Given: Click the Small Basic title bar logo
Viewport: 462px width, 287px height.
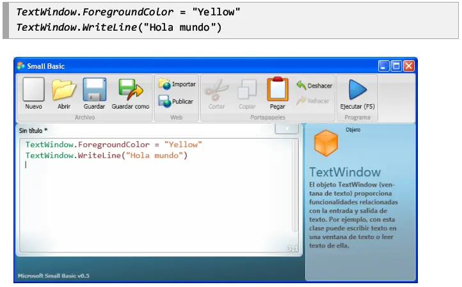Looking at the screenshot, I should tap(20, 66).
